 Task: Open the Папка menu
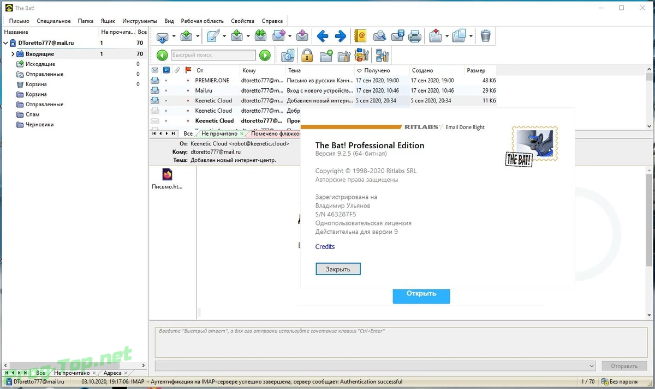pyautogui.click(x=86, y=21)
